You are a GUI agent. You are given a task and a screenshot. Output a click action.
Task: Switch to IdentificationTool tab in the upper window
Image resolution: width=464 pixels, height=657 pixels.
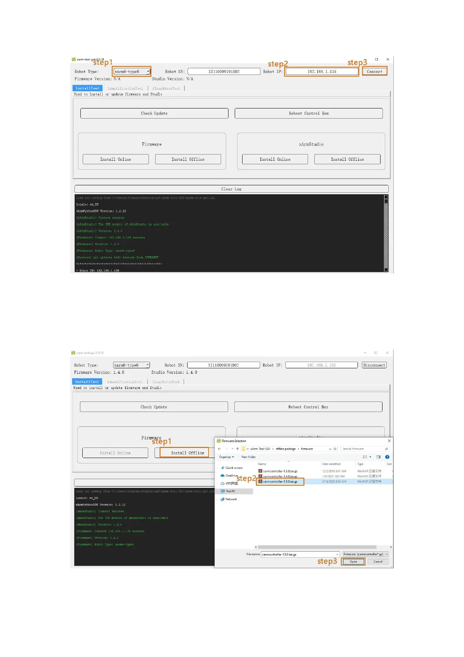(125, 89)
